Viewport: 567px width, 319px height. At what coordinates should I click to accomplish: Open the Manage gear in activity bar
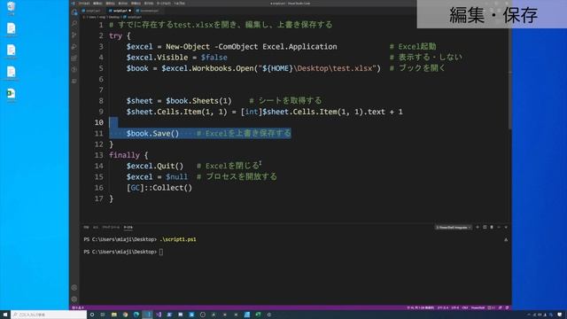point(74,300)
